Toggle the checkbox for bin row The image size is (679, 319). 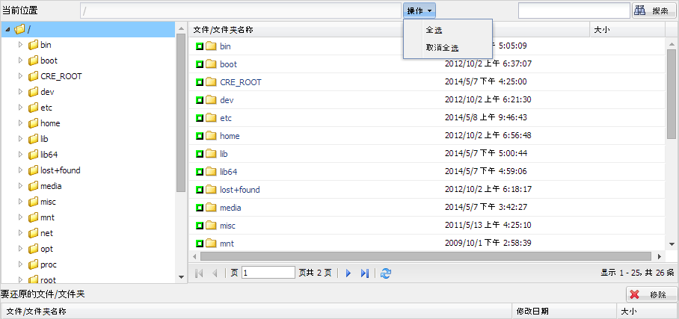click(x=200, y=46)
